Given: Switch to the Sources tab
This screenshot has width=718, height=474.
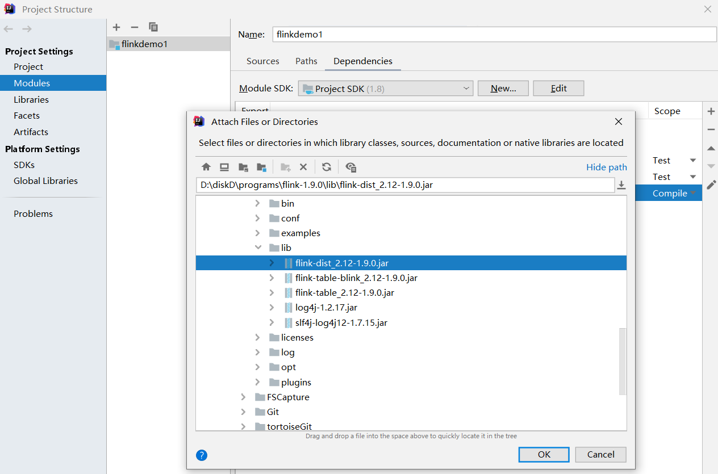Looking at the screenshot, I should (x=262, y=61).
